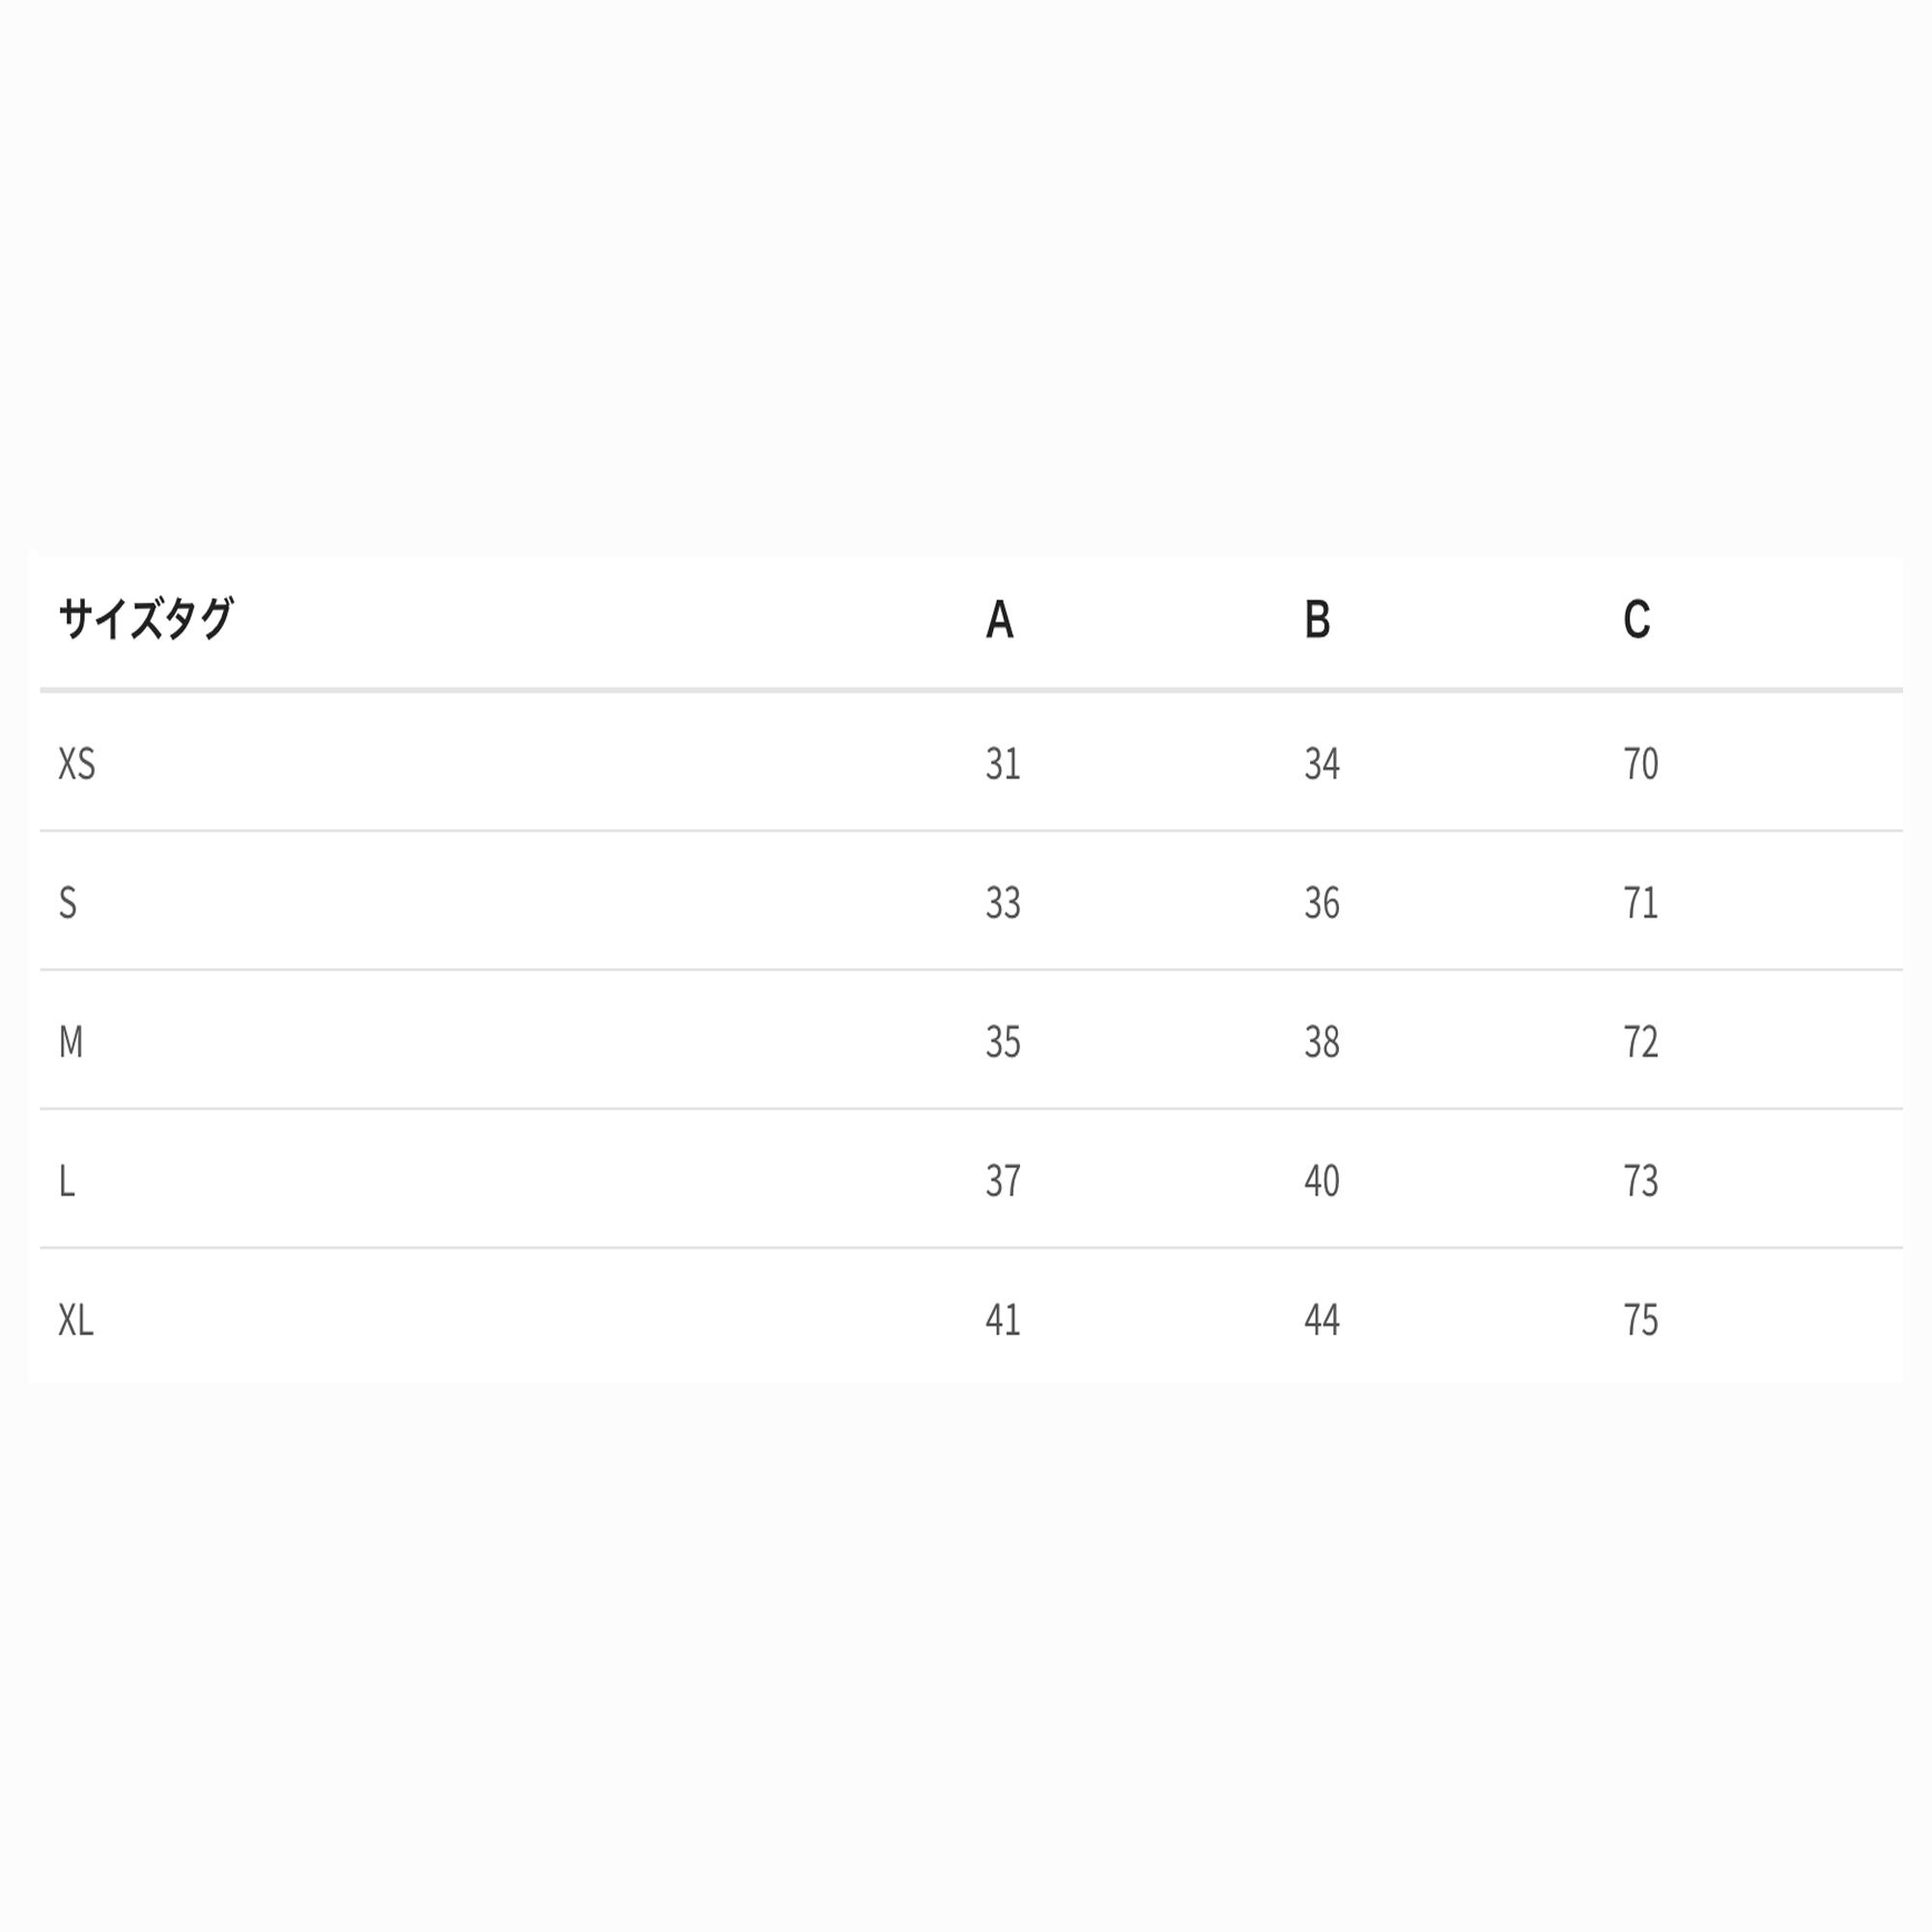Click value 70 in the XS row
The image size is (1932, 1932).
(1640, 764)
